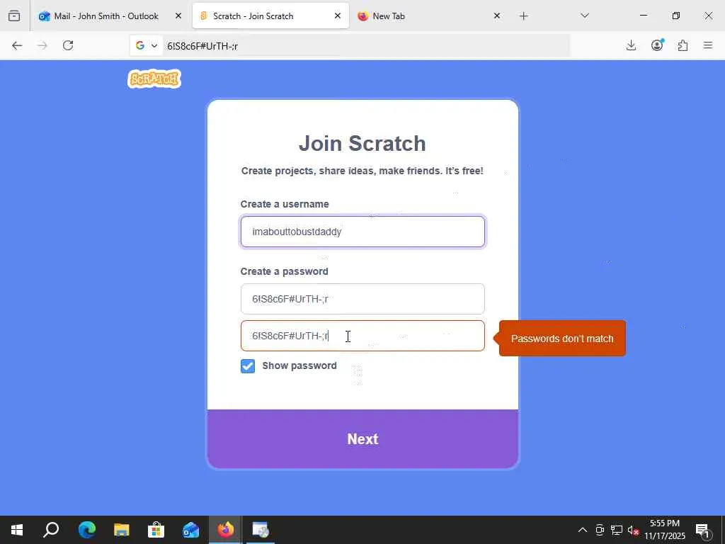This screenshot has height=544, width=725.
Task: Click the Create a password label
Action: pos(284,271)
